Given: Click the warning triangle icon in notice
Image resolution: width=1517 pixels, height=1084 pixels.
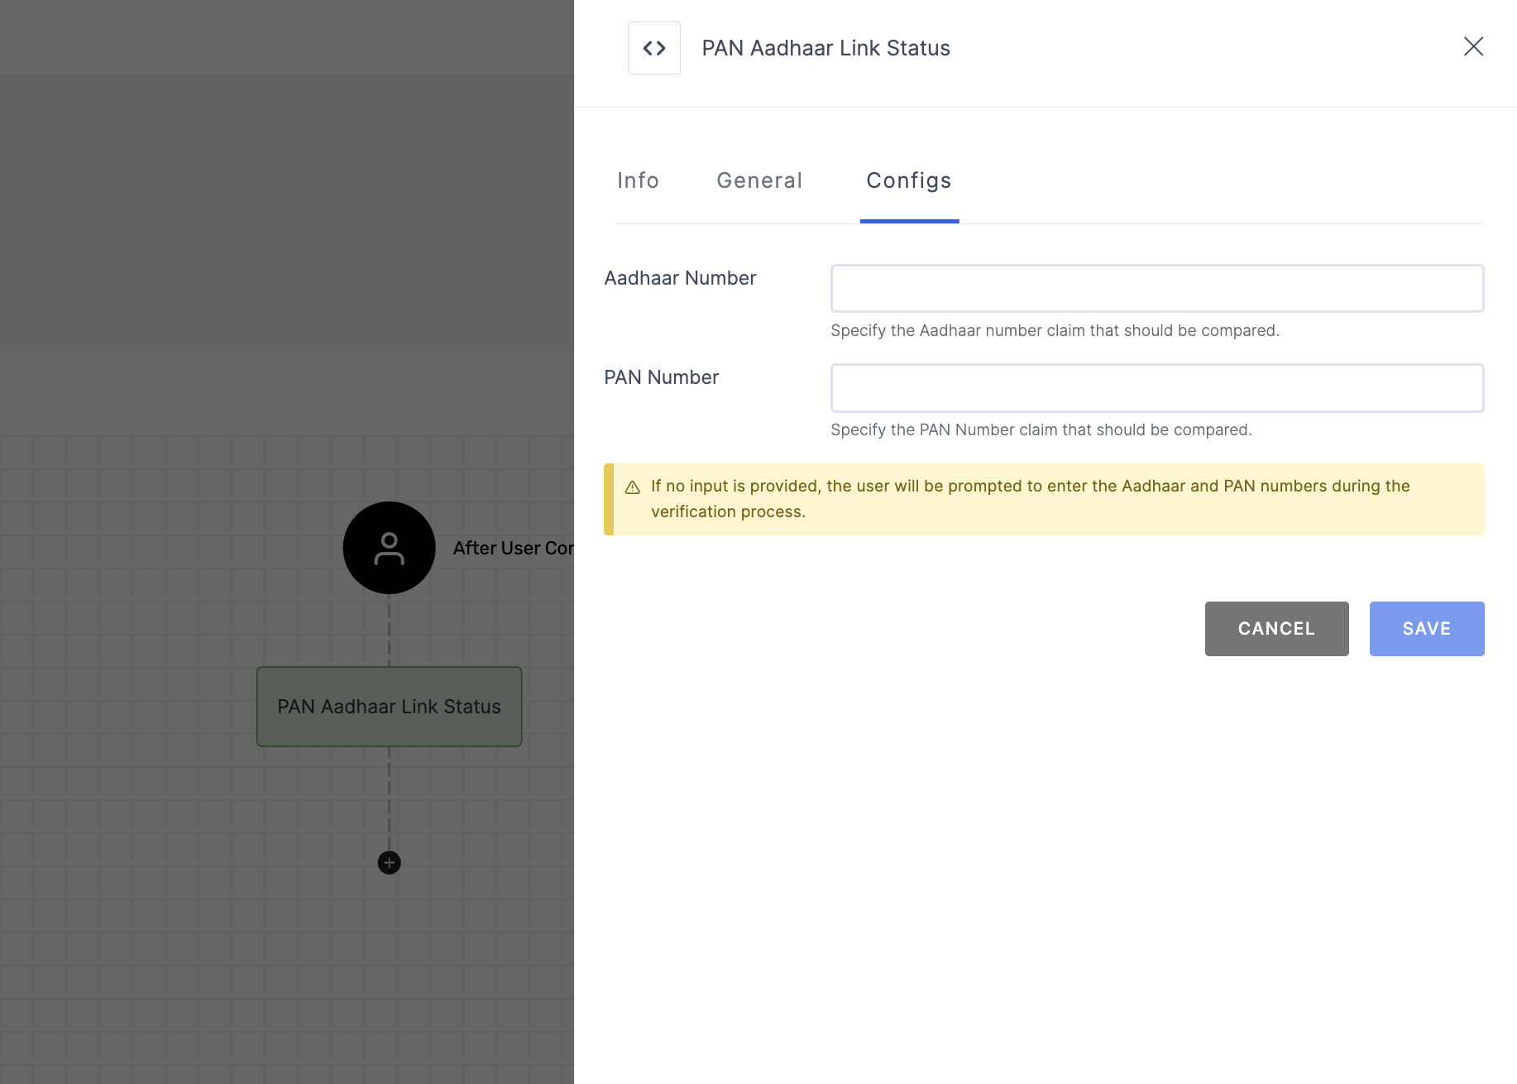Looking at the screenshot, I should [633, 487].
